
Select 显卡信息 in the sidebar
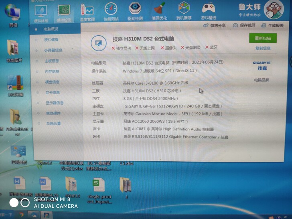(x=53, y=93)
